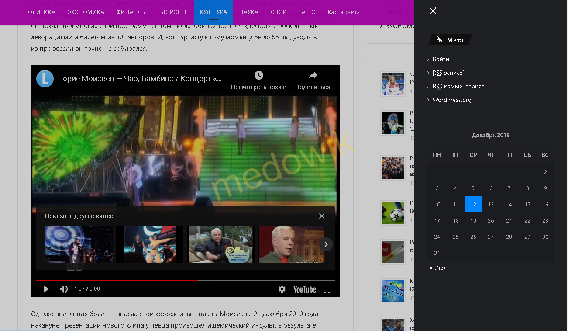568x331 pixels.
Task: Open the 'RSS комментариев' link
Action: point(458,86)
